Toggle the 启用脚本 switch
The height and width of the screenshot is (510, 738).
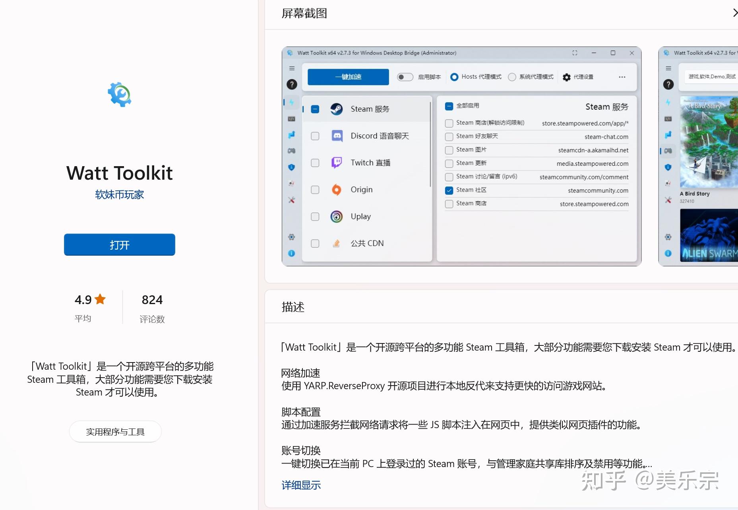click(x=405, y=77)
